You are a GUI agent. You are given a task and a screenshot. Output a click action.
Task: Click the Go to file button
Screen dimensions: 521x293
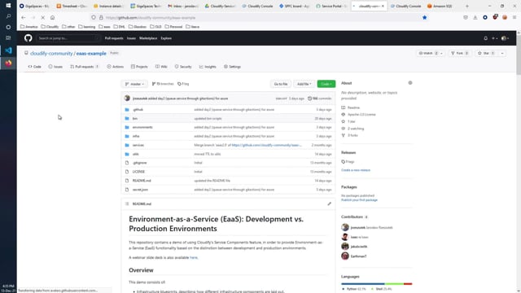pyautogui.click(x=280, y=84)
